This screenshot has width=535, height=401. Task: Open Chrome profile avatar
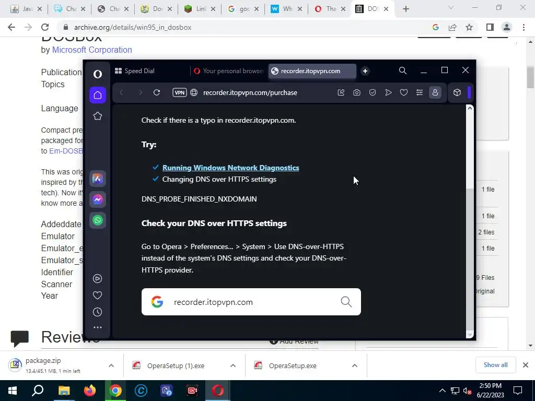tap(507, 27)
